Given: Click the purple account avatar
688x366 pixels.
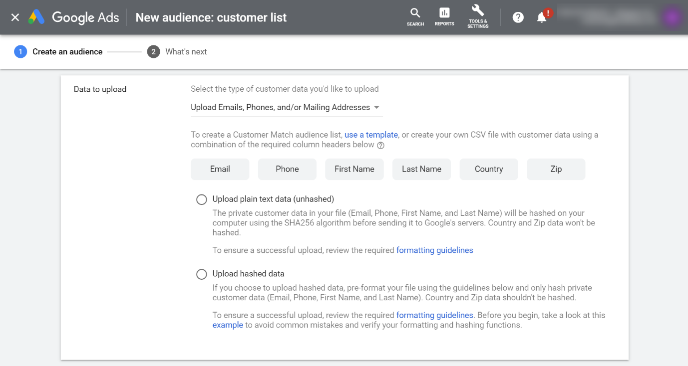Looking at the screenshot, I should click(x=672, y=17).
